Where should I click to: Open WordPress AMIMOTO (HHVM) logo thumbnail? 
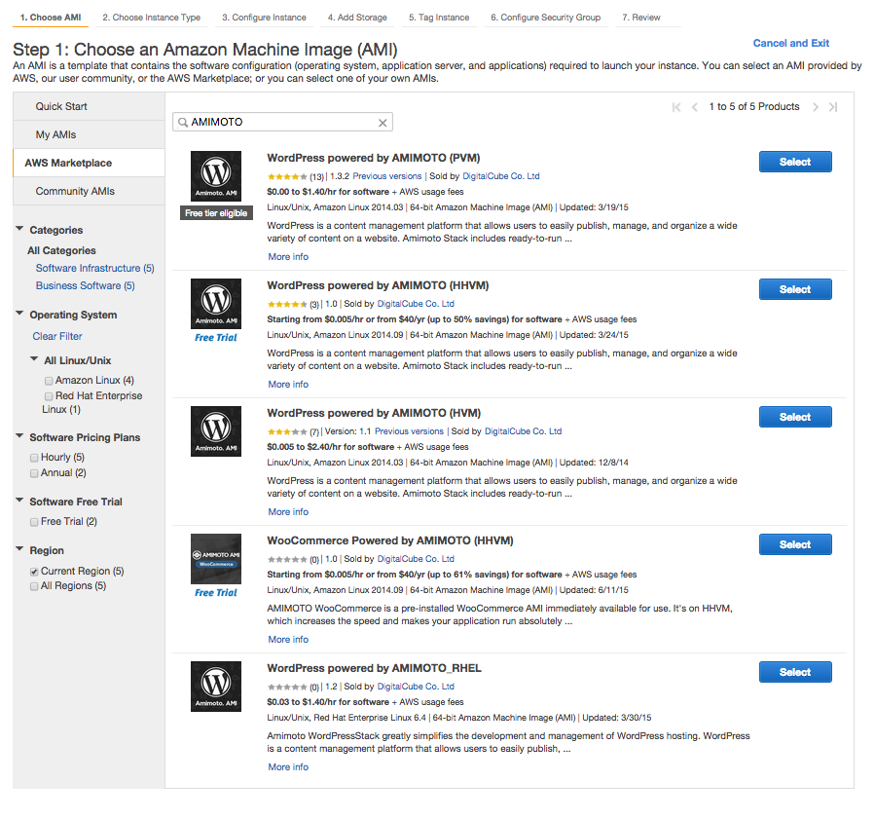[216, 304]
